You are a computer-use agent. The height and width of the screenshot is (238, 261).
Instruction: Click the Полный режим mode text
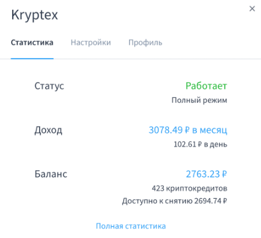pyautogui.click(x=199, y=100)
